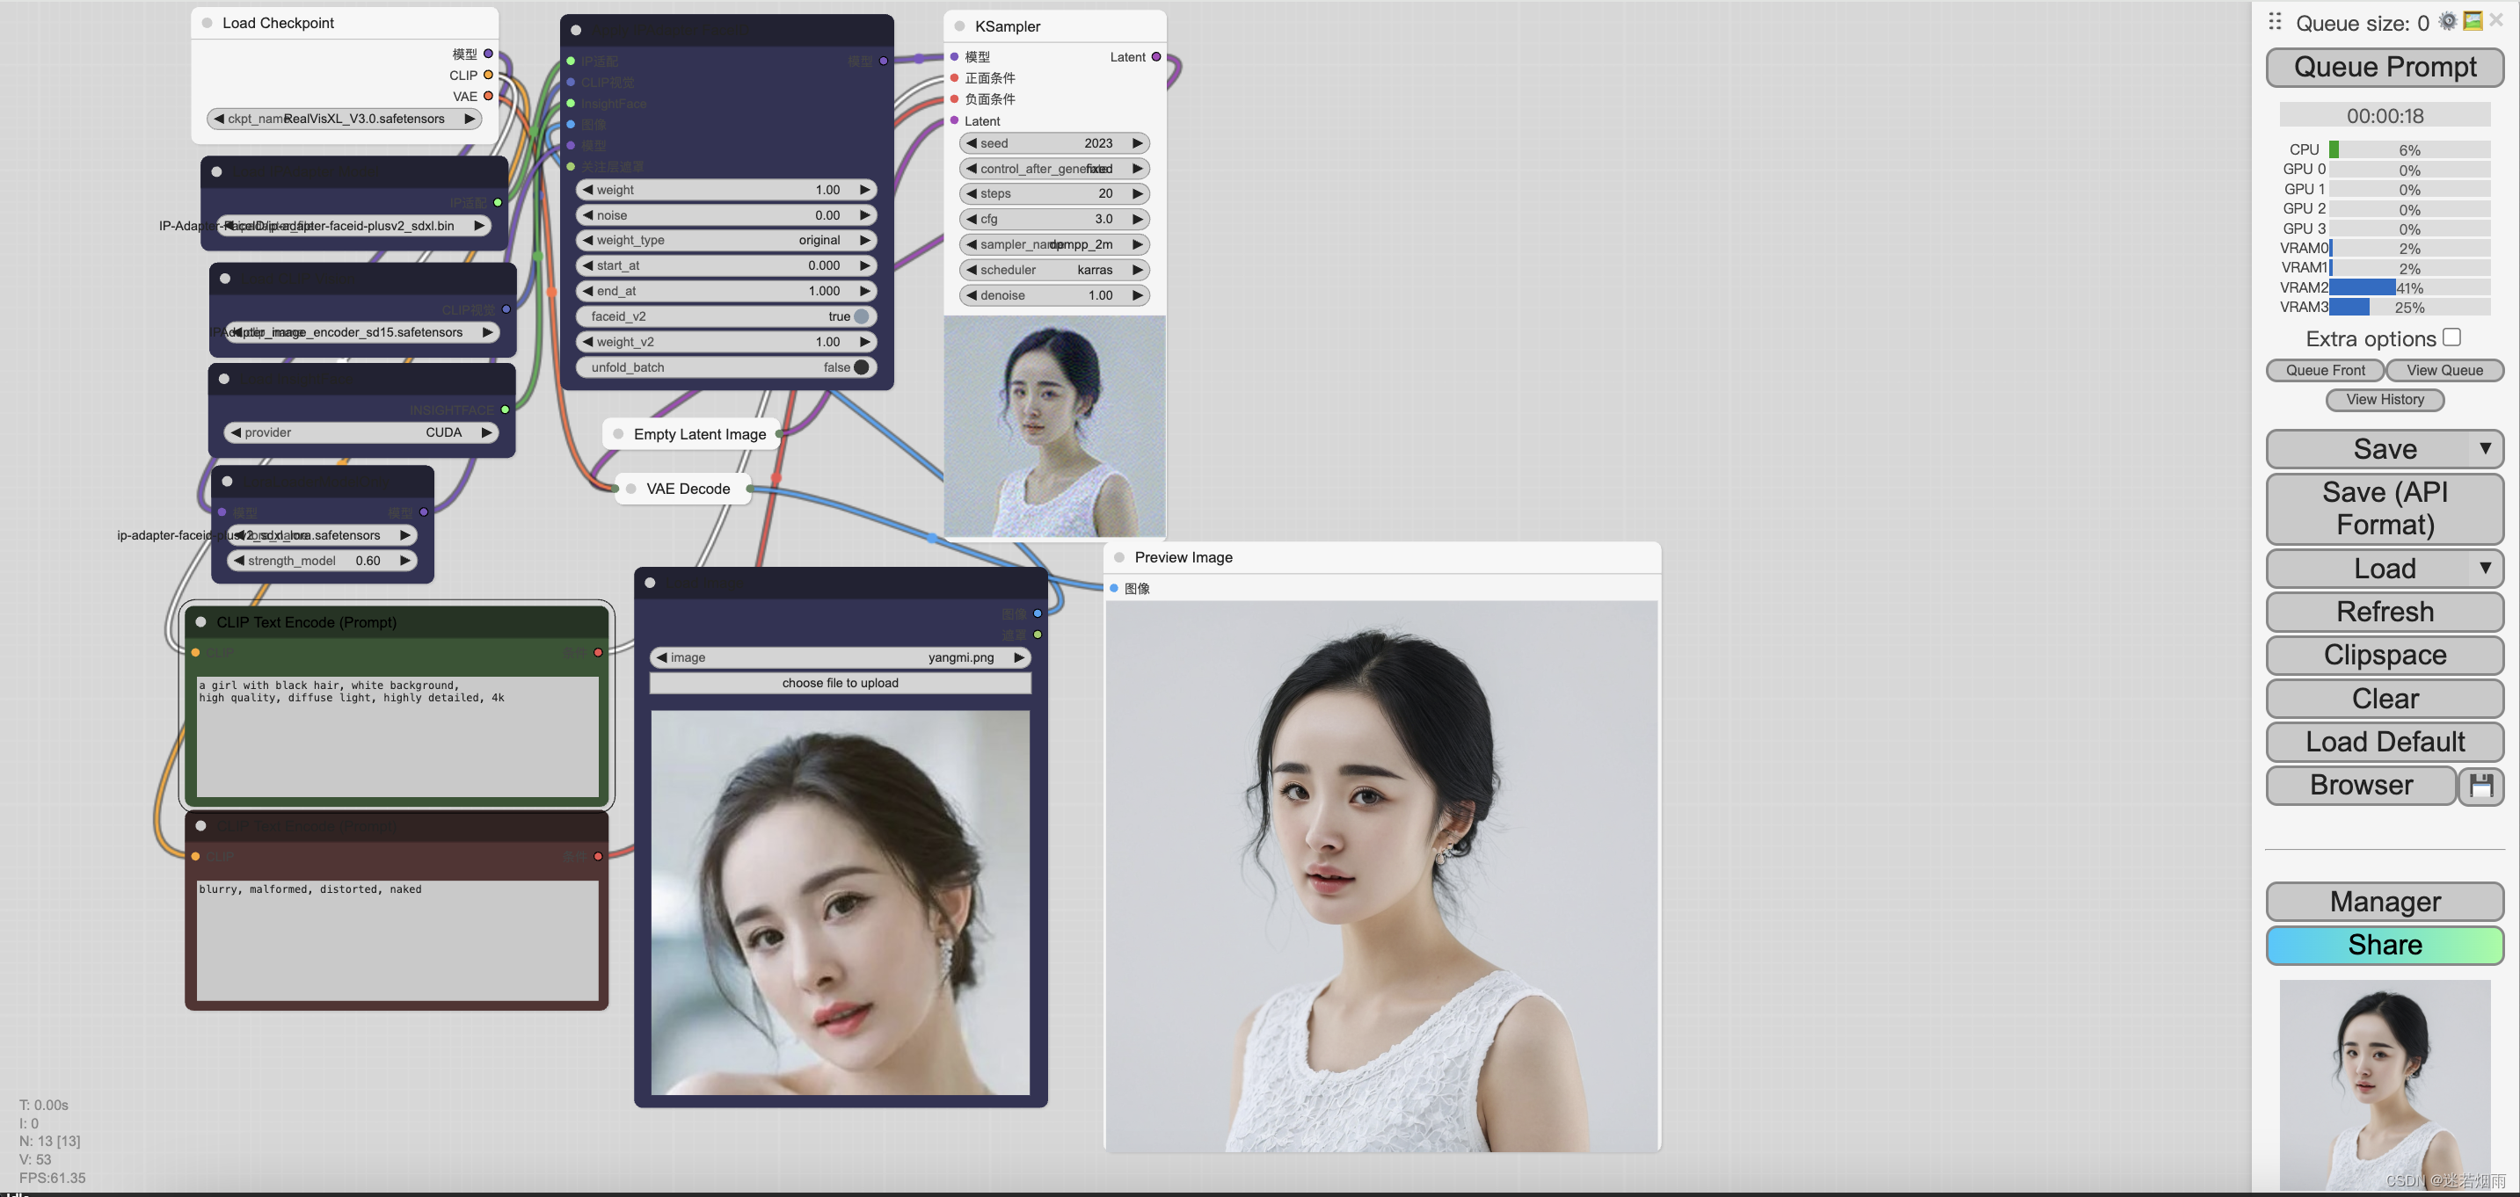2520x1197 pixels.
Task: Open settings gear in queue panel
Action: coord(2448,21)
